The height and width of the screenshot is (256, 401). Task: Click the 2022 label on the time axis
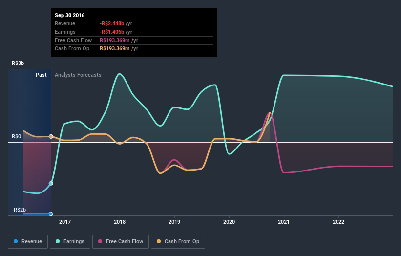point(338,222)
